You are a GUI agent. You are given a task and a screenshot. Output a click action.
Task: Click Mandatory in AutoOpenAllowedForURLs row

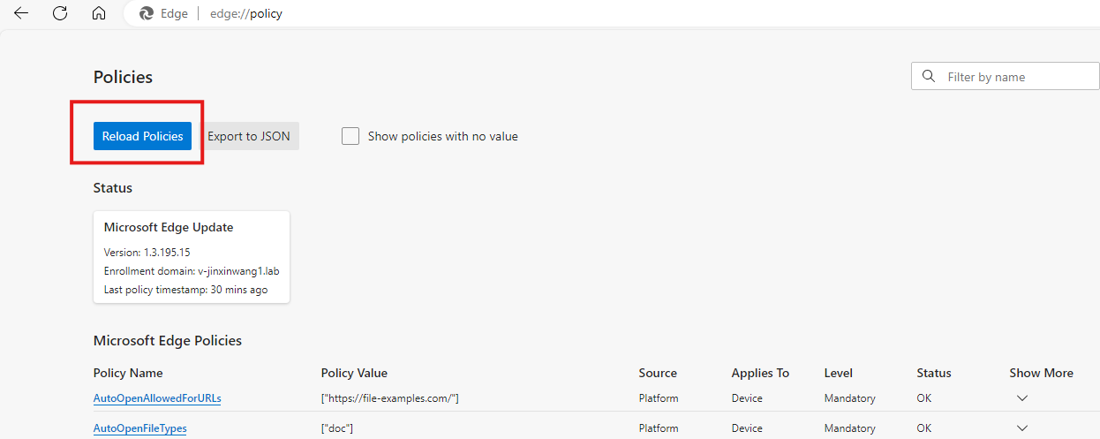tap(850, 398)
